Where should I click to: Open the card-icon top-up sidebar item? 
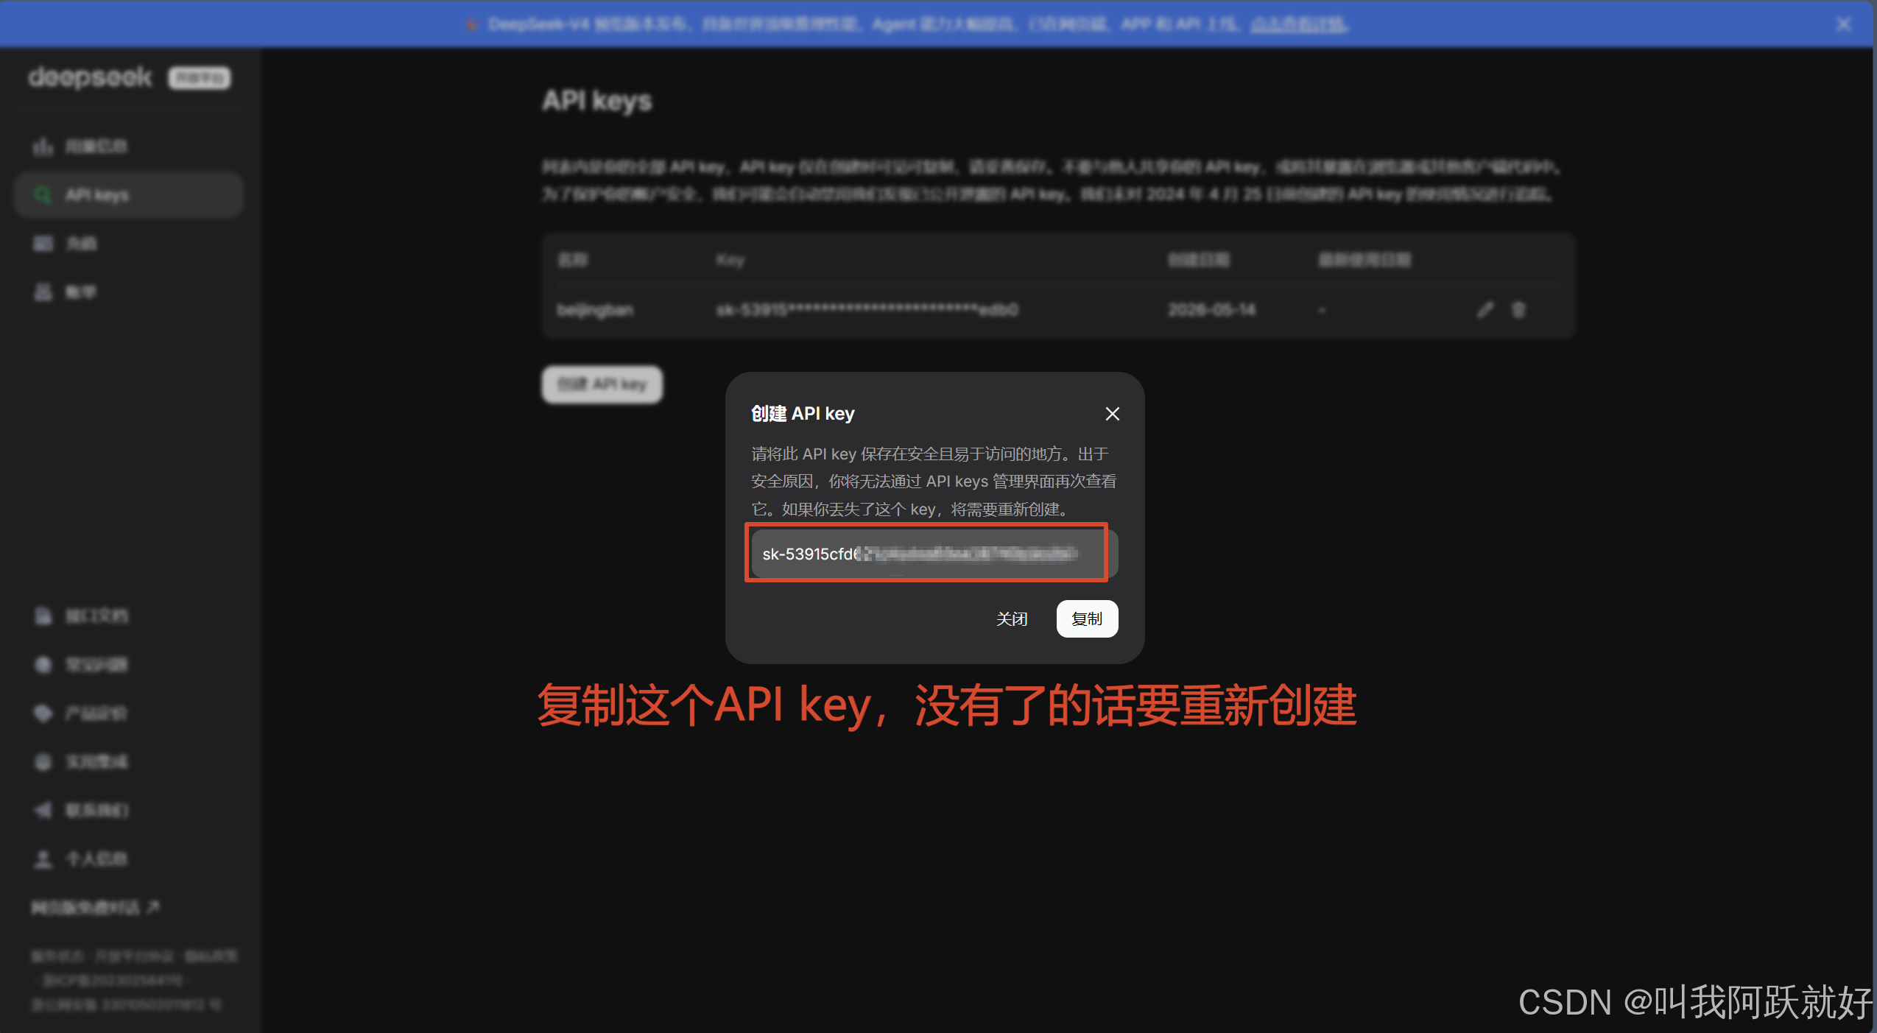point(129,244)
